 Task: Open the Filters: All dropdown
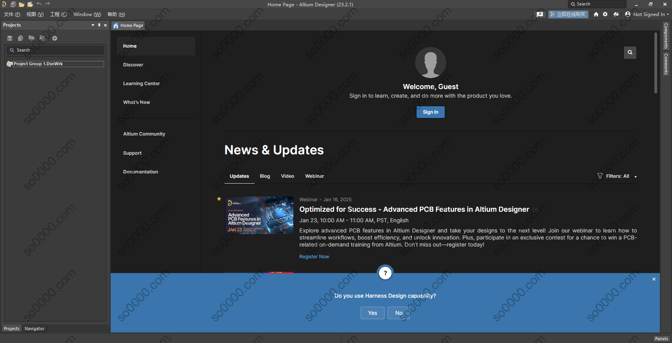(621, 176)
